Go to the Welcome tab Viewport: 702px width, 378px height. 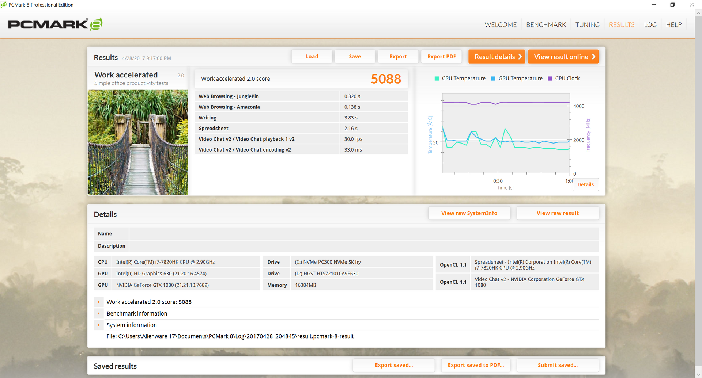(501, 25)
